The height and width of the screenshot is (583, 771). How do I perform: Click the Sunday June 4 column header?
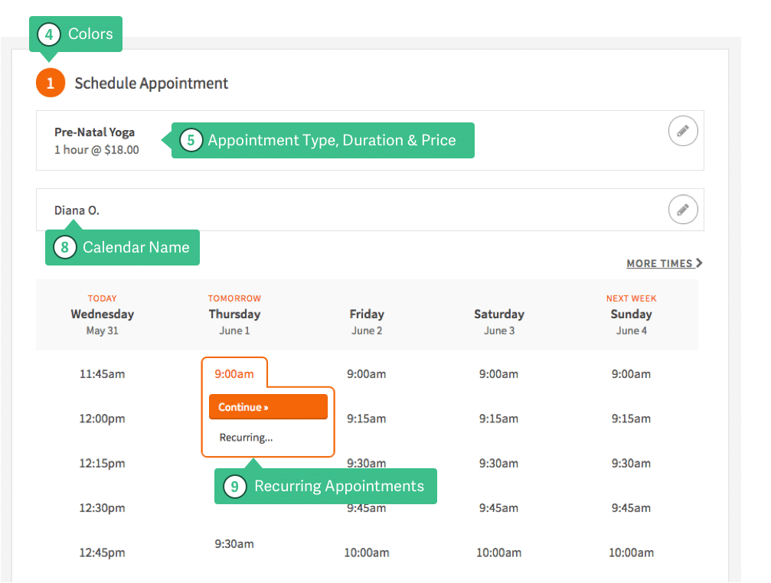click(631, 314)
